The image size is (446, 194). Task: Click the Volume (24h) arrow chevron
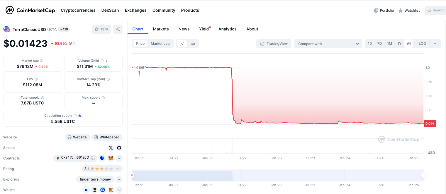coord(107,61)
